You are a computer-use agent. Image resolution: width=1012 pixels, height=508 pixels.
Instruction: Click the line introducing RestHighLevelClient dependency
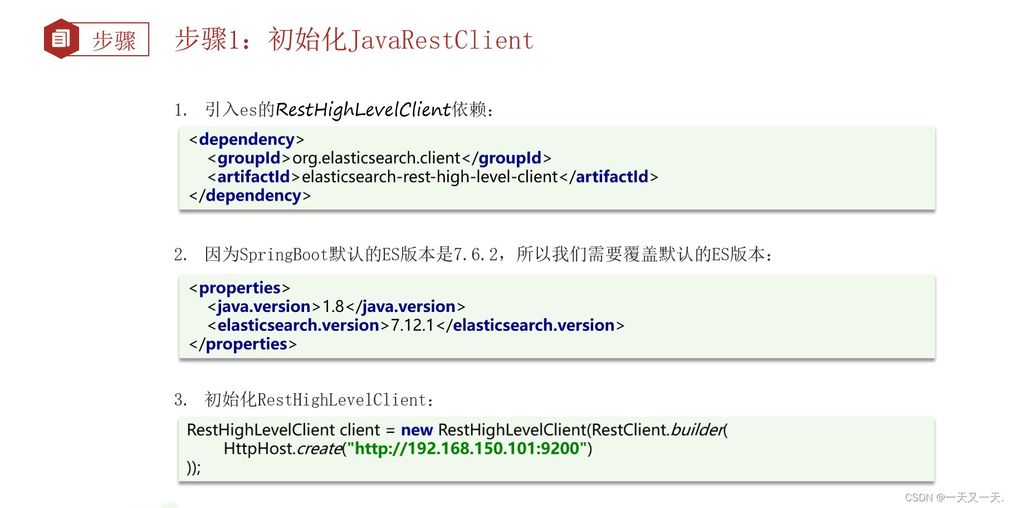(x=334, y=110)
